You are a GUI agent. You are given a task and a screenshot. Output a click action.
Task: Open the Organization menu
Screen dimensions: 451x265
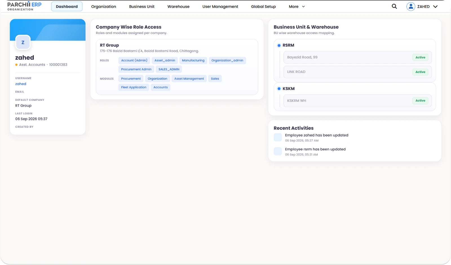[103, 6]
